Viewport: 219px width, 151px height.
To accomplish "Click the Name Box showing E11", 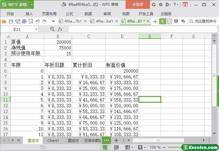I will click(x=17, y=29).
